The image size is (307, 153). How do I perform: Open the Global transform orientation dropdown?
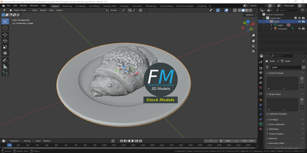pyautogui.click(x=113, y=10)
